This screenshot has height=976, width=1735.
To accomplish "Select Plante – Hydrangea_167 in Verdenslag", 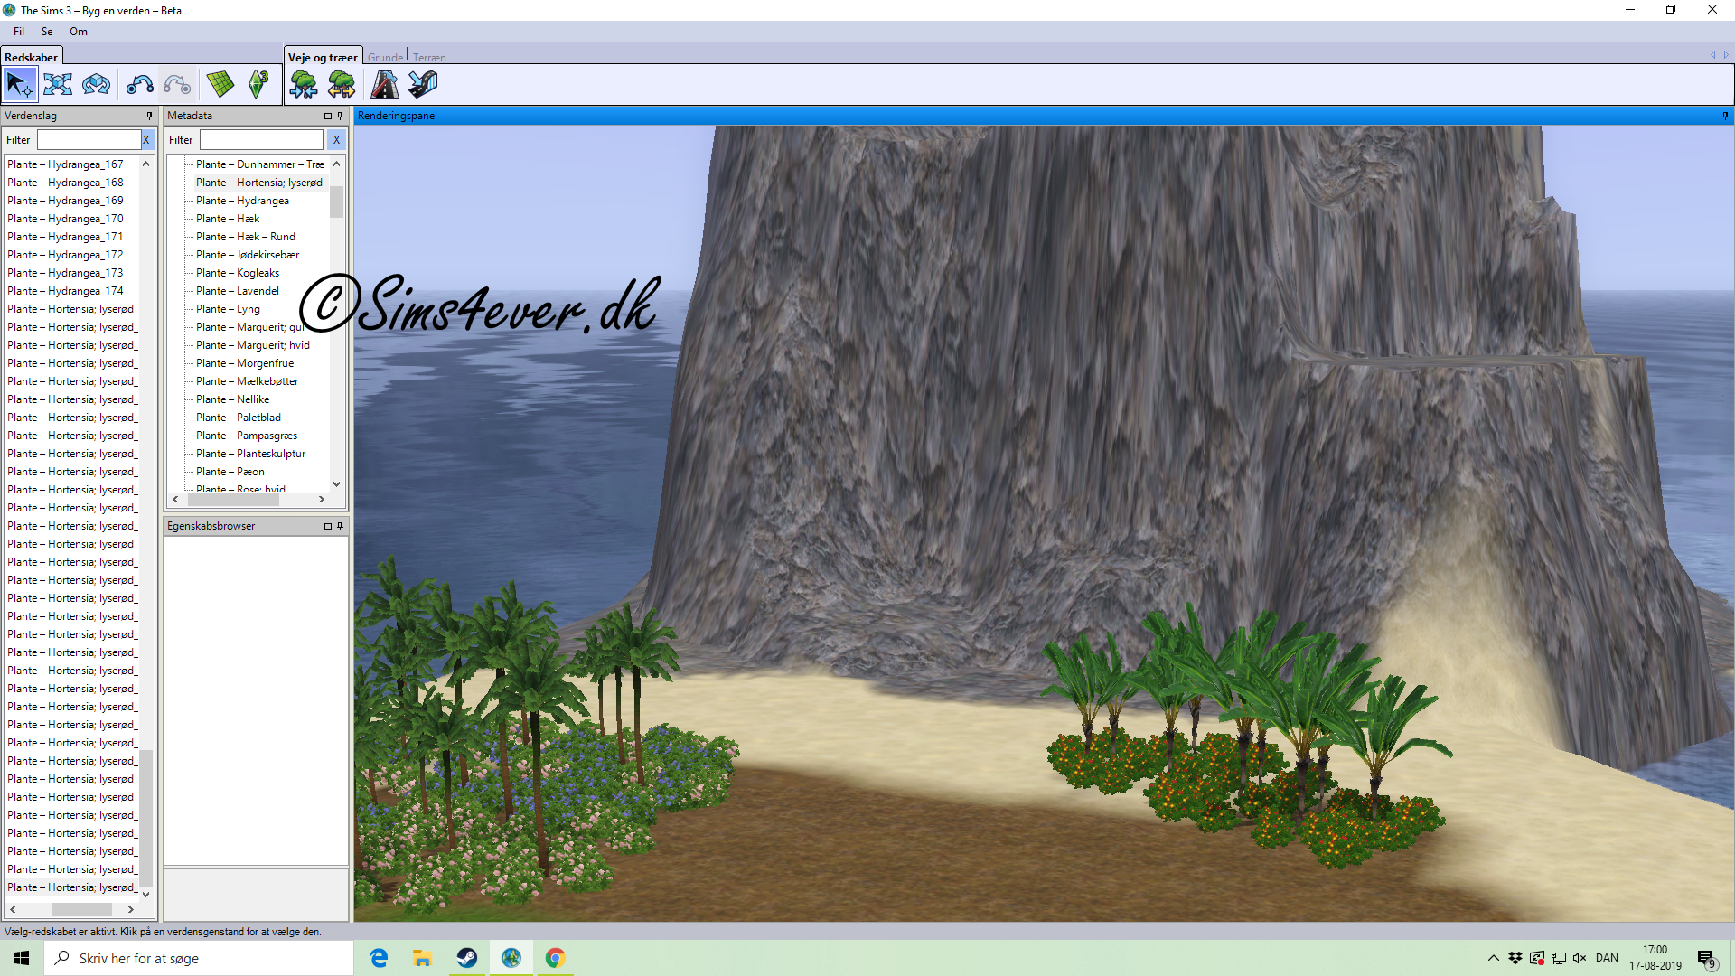I will tap(65, 164).
